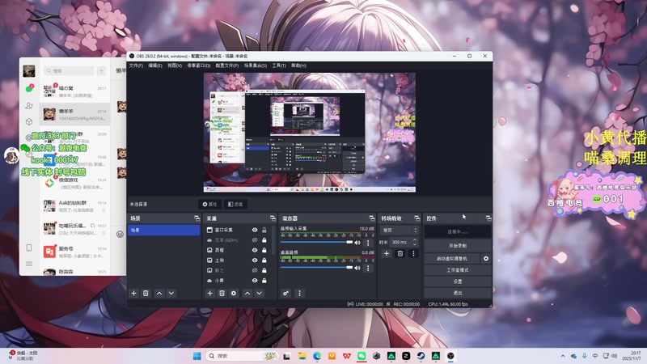Add a new source with plus button
Image resolution: width=647 pixels, height=364 pixels.
[x=209, y=293]
